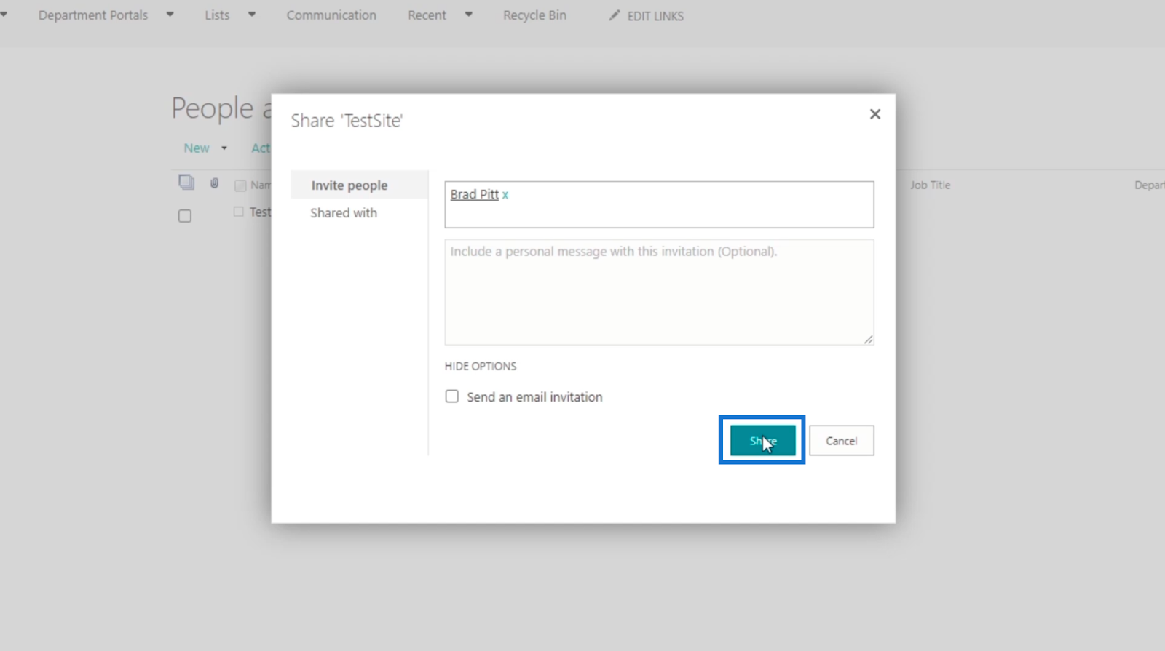Viewport: 1165px width, 651px height.
Task: Expand the Recent dropdown arrow
Action: (x=468, y=15)
